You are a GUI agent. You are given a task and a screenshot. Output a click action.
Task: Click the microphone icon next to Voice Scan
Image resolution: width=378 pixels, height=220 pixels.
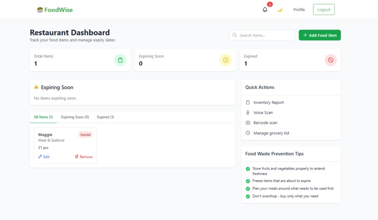pos(248,112)
